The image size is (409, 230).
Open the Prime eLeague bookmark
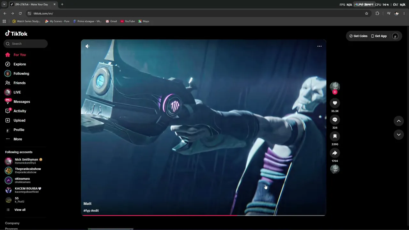(87, 21)
